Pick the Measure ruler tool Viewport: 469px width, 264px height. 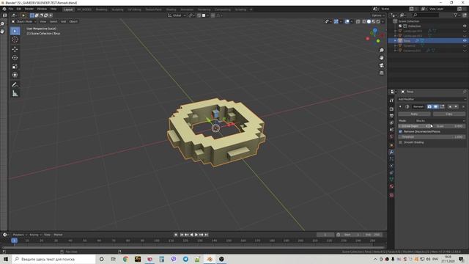(15, 93)
